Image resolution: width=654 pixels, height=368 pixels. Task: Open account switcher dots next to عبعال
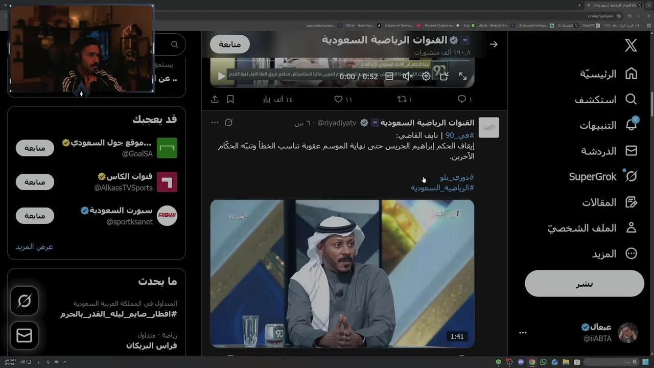(523, 333)
